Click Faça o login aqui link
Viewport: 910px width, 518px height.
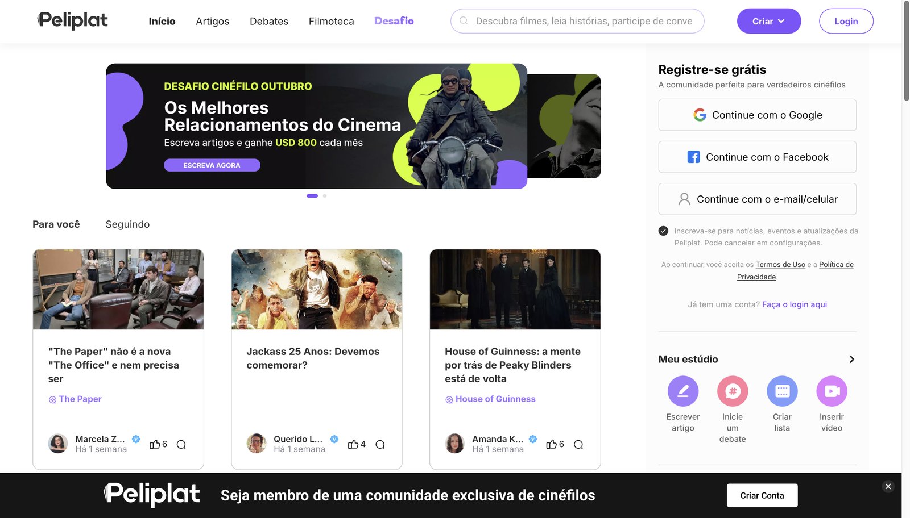click(795, 304)
